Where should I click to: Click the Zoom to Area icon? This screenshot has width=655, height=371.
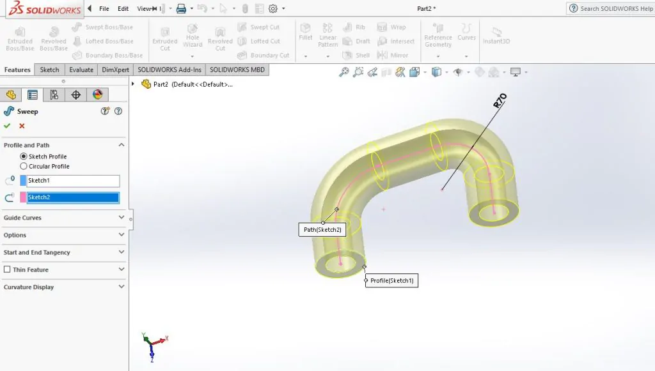coord(358,72)
